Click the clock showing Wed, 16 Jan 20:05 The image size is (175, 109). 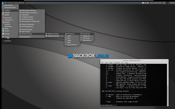pos(156,3)
